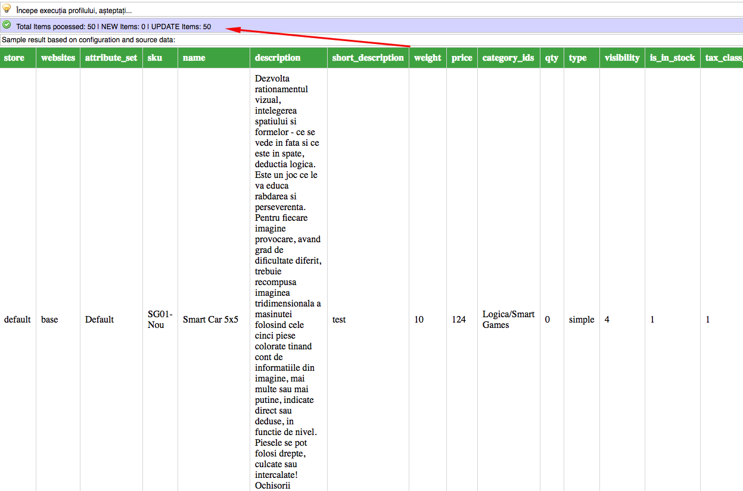The height and width of the screenshot is (491, 743).
Task: Select the 'SG01-Nou' sku cell
Action: [x=160, y=320]
